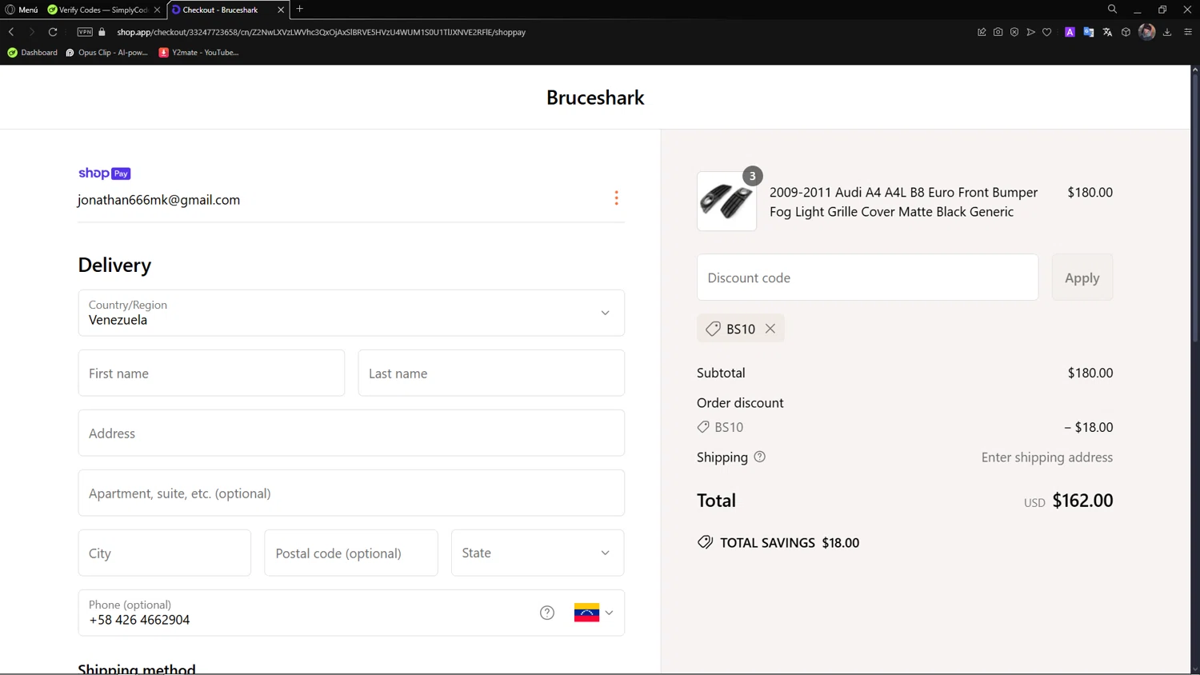Click the Apply discount button

pos(1082,278)
